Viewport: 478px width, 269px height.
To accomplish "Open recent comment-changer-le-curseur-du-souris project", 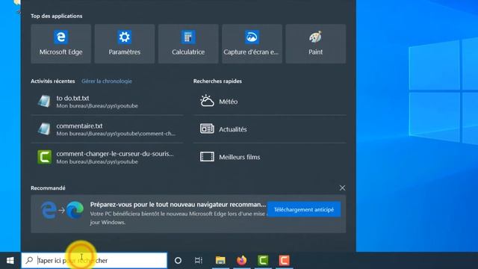I will [107, 157].
